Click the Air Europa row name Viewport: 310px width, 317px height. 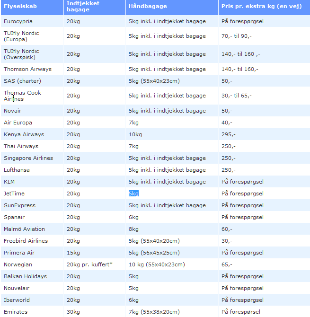click(x=18, y=123)
